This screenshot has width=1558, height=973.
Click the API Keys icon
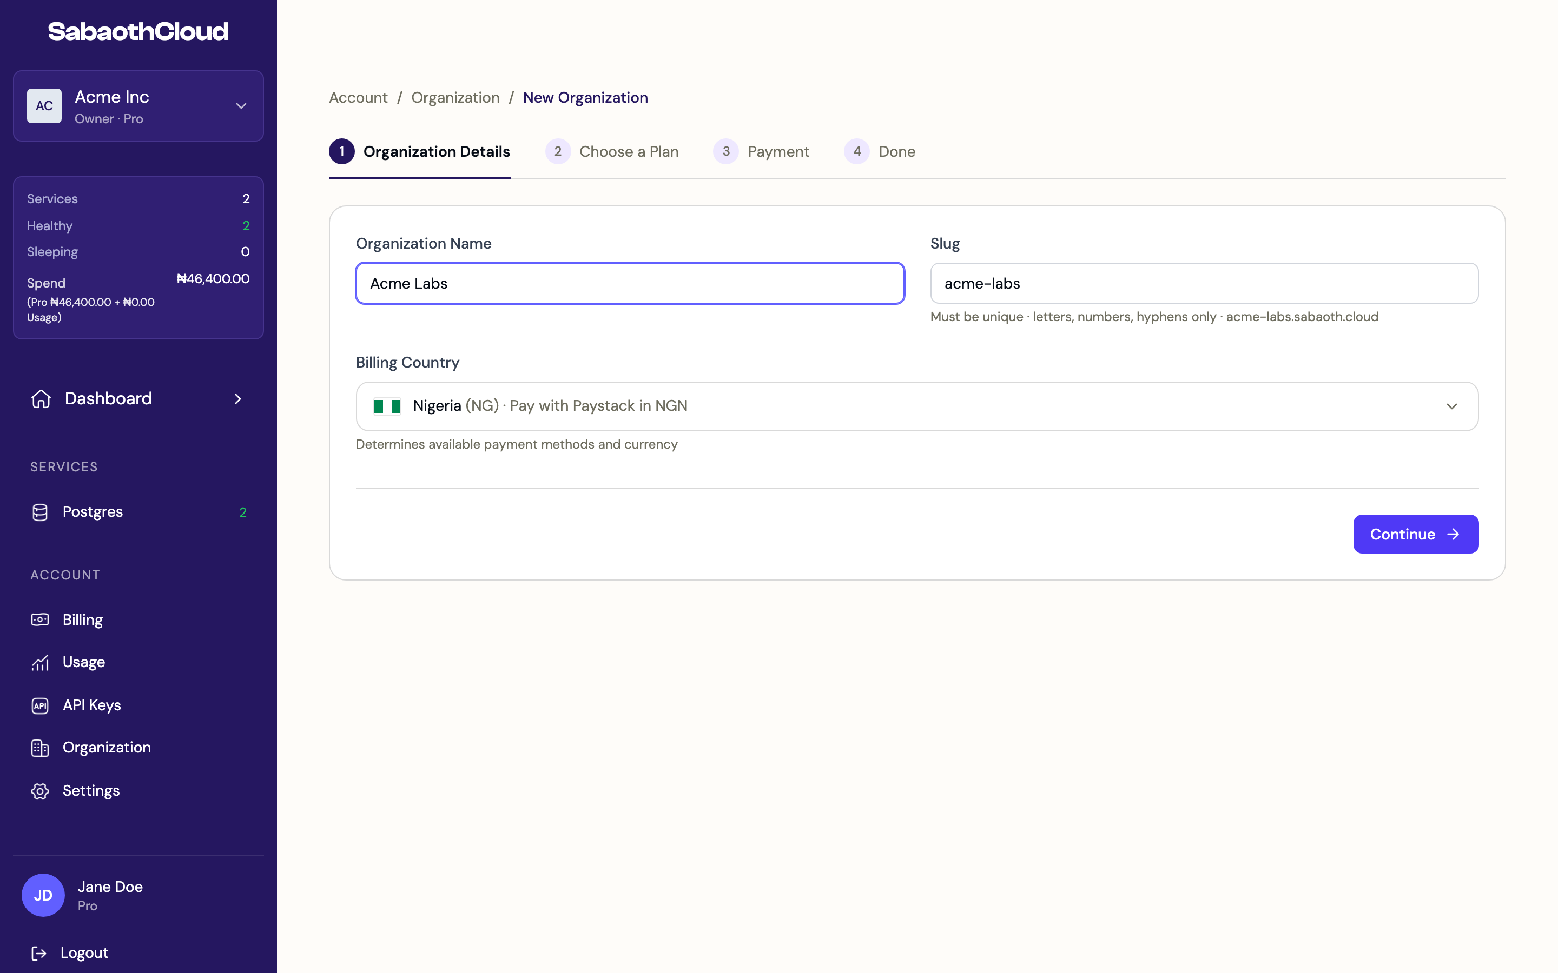point(40,705)
